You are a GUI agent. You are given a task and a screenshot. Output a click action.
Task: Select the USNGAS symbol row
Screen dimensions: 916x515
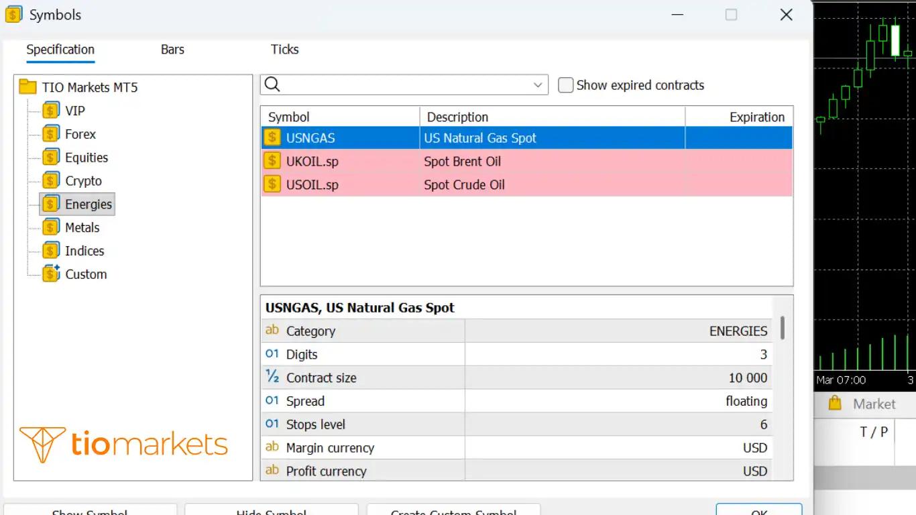[x=526, y=138]
